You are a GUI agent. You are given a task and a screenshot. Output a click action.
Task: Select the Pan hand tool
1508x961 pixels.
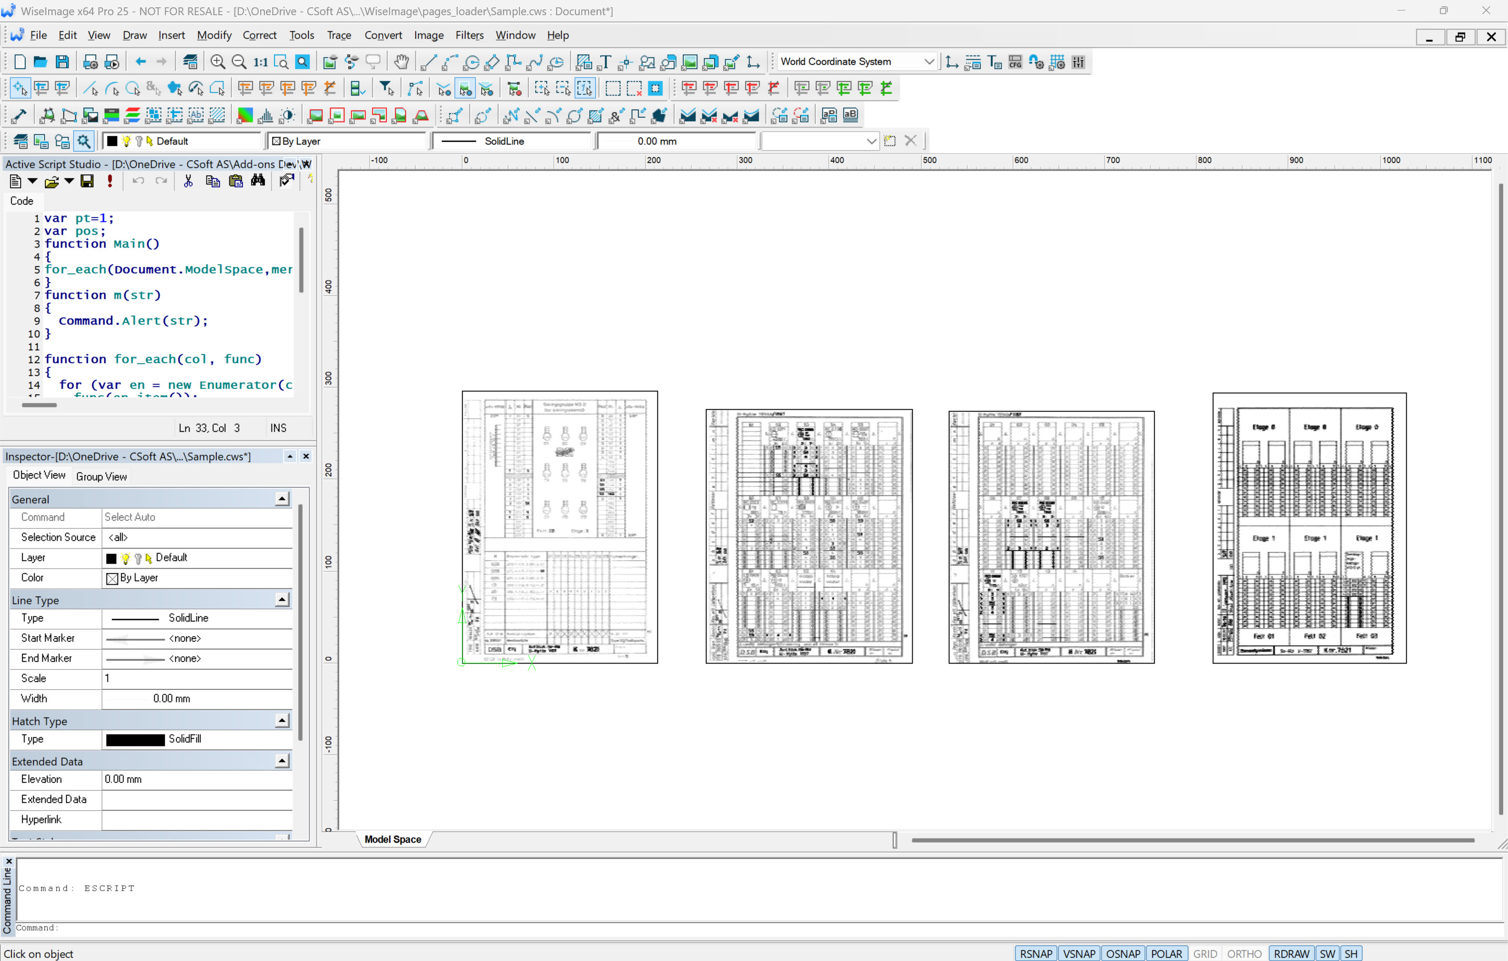coord(402,62)
